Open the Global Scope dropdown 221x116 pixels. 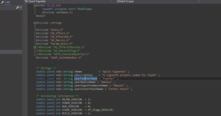point(198,1)
